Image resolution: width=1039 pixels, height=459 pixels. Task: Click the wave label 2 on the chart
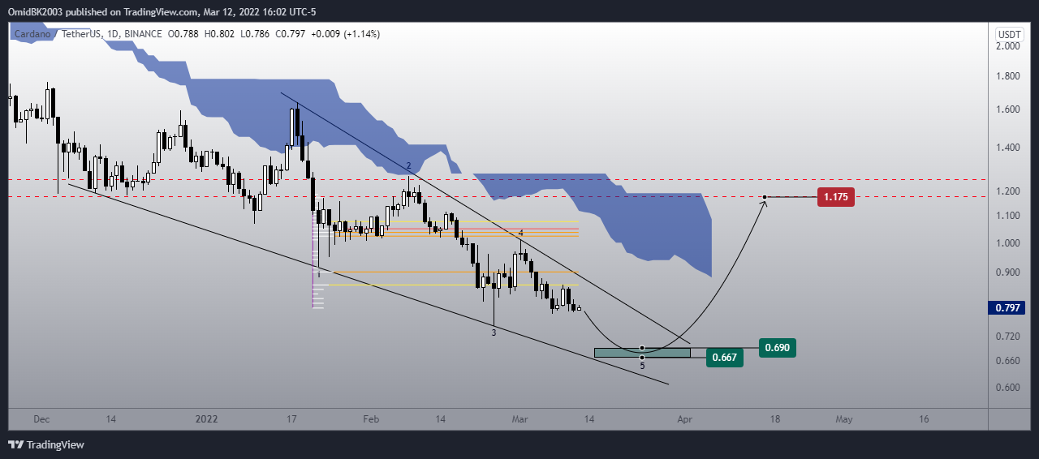click(409, 166)
